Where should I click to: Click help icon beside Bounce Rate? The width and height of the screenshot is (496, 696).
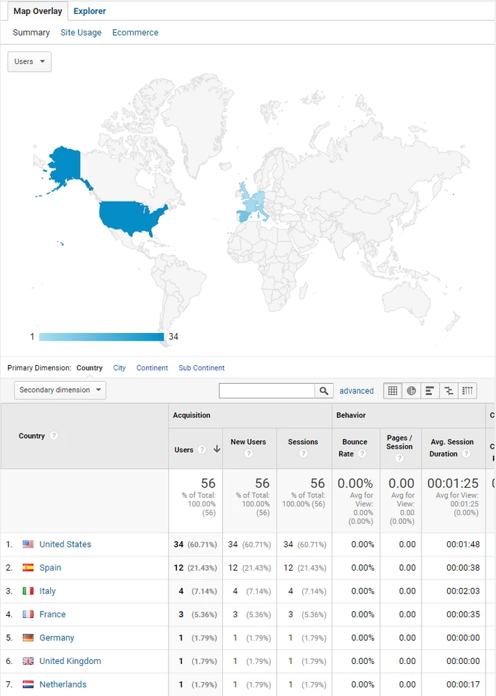point(362,453)
